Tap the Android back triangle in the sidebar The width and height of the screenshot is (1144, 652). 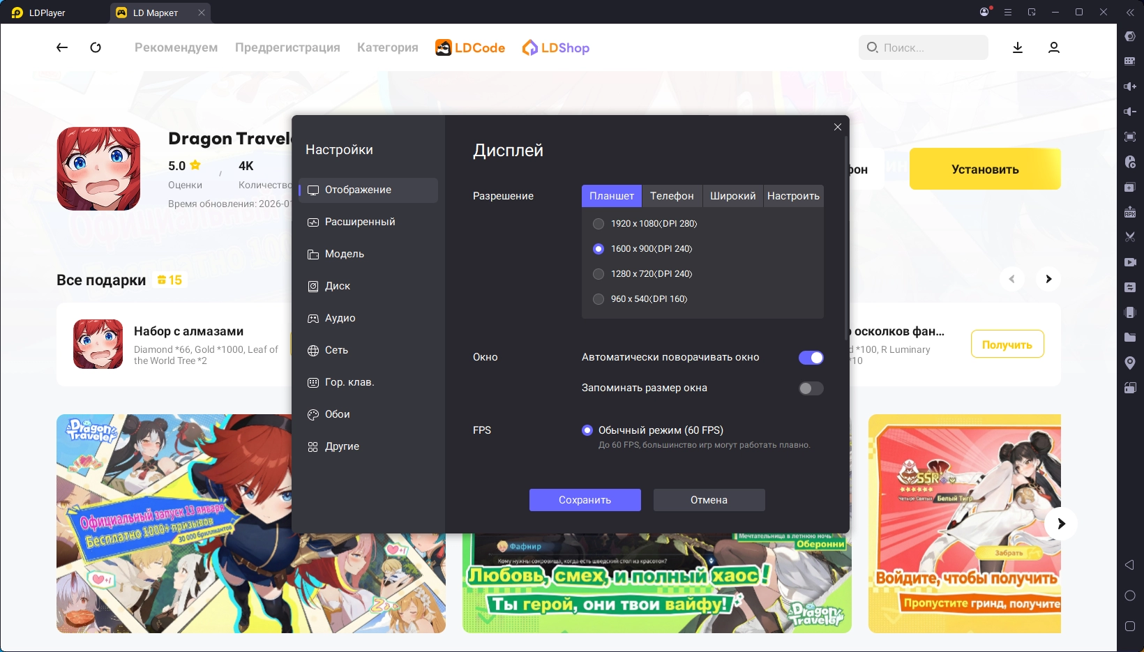(1130, 565)
